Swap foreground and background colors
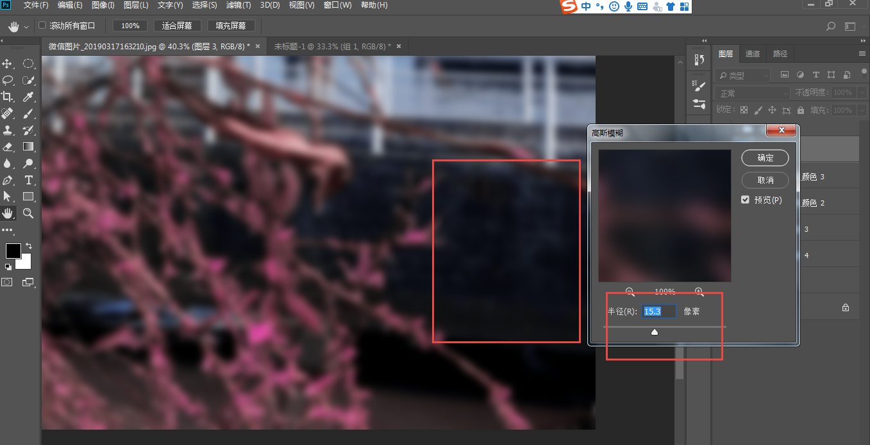This screenshot has width=870, height=445. point(28,246)
